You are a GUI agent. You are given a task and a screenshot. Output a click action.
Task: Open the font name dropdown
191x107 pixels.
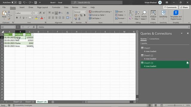[31, 13]
